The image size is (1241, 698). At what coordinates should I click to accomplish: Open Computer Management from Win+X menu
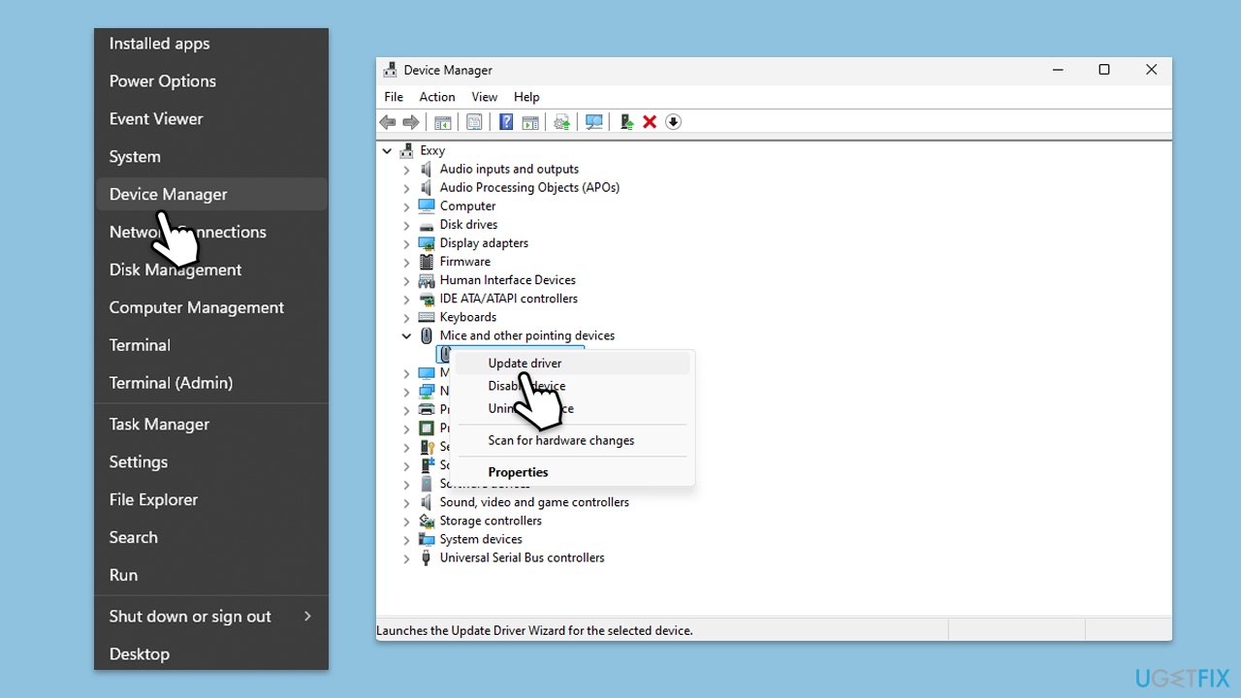[x=211, y=307]
